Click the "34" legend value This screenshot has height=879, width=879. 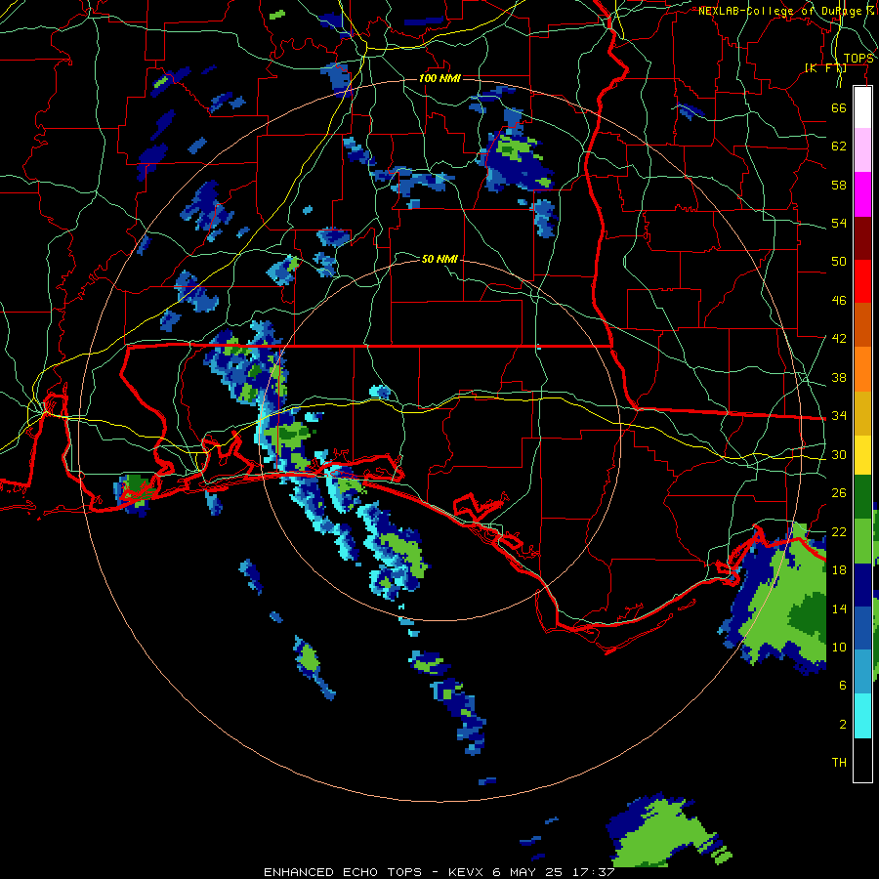(839, 416)
